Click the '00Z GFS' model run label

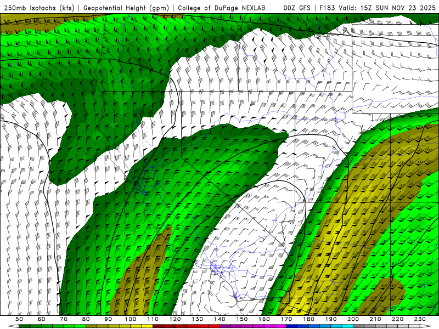(x=297, y=8)
